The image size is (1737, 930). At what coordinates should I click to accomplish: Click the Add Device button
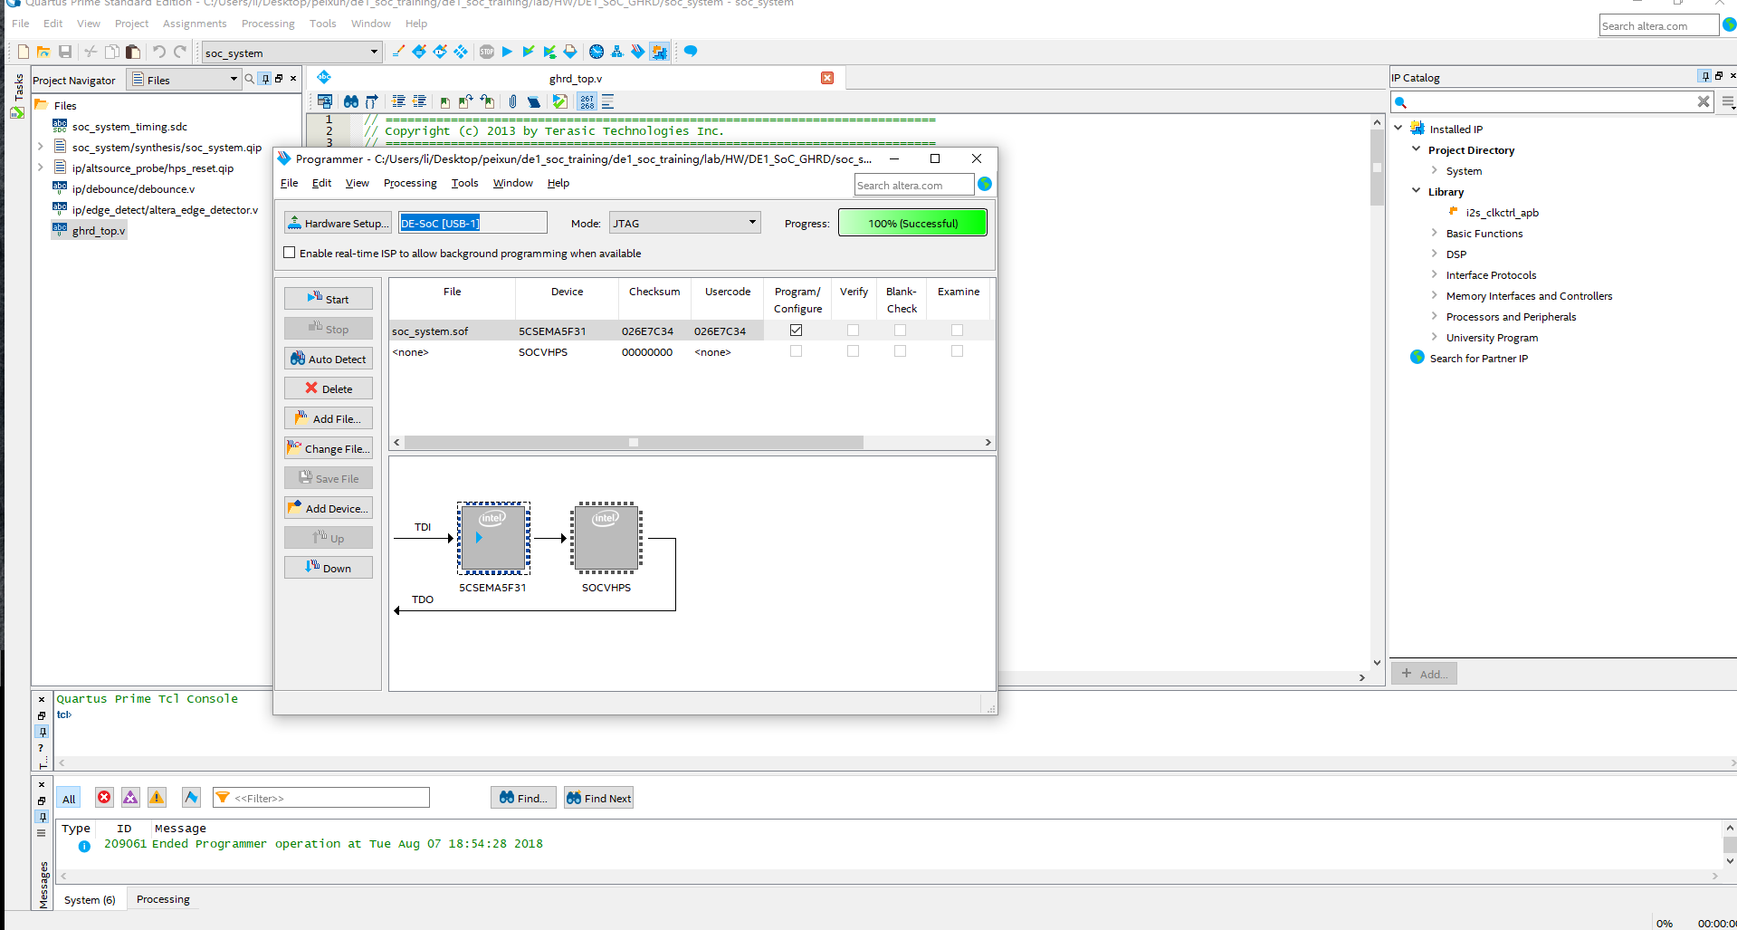click(x=329, y=508)
